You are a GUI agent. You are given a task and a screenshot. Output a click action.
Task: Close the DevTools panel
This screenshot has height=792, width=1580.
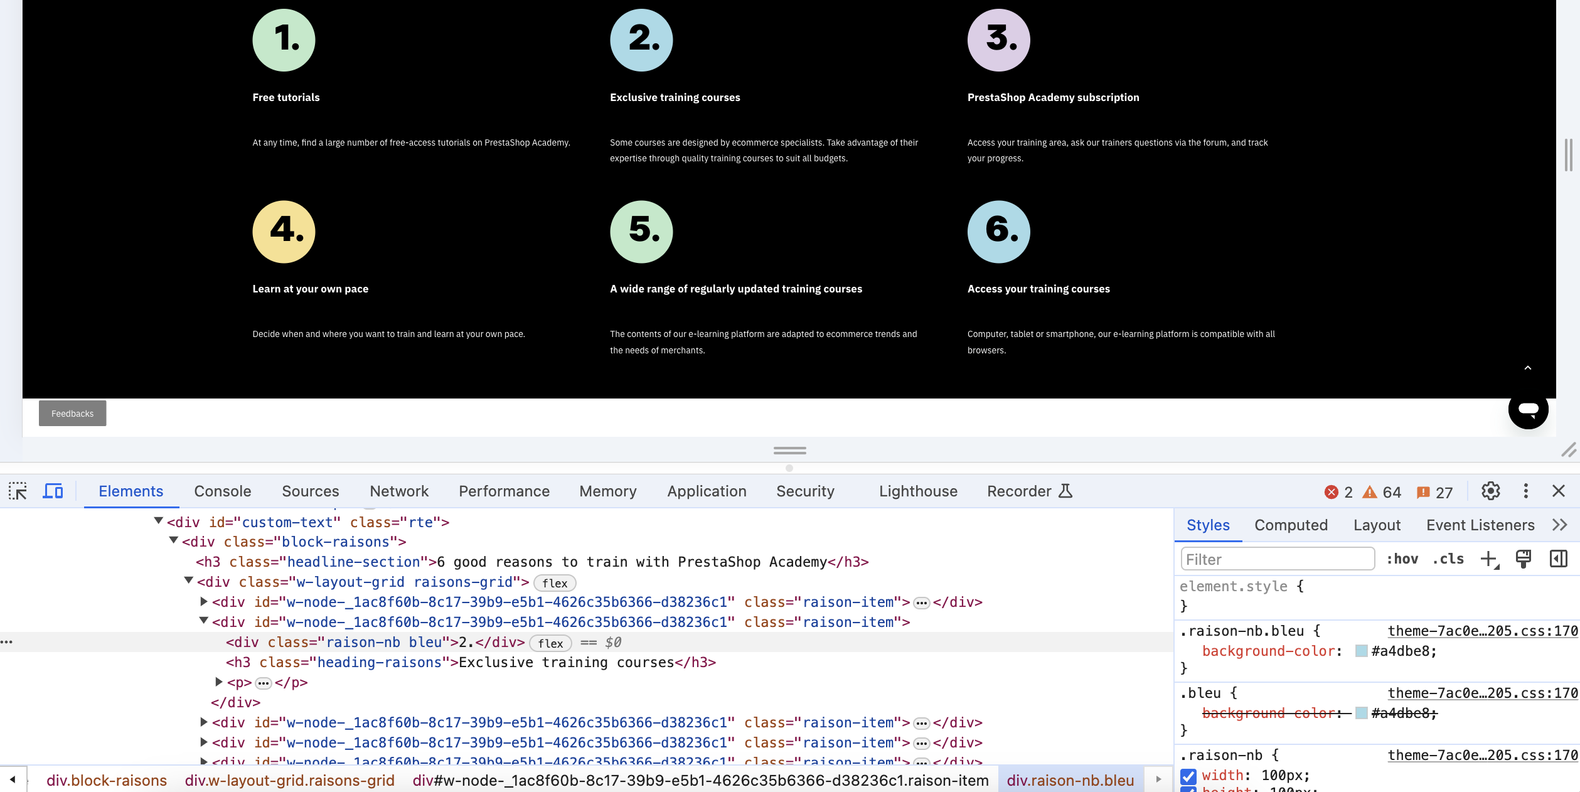[x=1558, y=491]
